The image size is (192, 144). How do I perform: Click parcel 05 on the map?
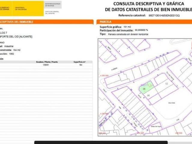[148, 95]
